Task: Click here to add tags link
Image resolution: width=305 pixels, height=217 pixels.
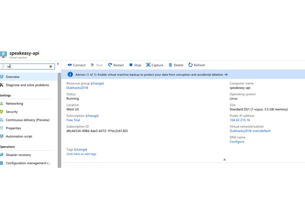Action: pyautogui.click(x=81, y=154)
